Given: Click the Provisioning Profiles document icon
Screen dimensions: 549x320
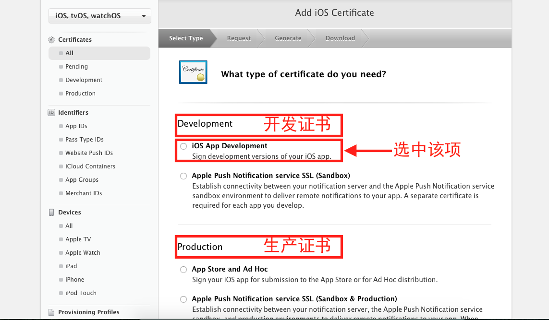Looking at the screenshot, I should tap(51, 312).
